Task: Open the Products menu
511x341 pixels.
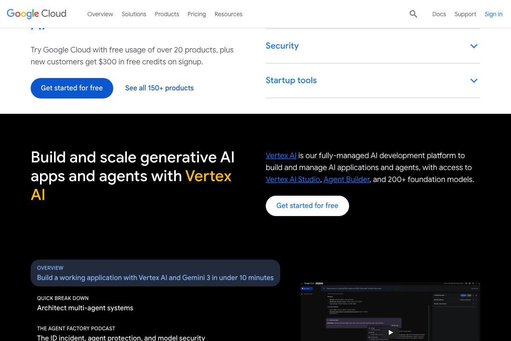Action: pos(167,14)
